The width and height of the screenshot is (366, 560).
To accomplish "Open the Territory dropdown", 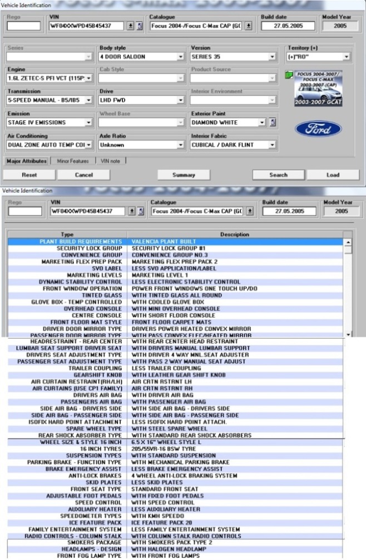I will [x=346, y=57].
